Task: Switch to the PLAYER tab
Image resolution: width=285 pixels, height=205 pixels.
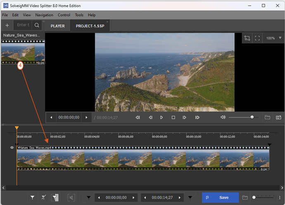Action: point(57,26)
